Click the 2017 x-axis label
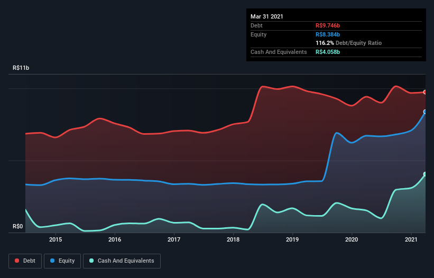Screen dimensions: 434x278 click(174, 239)
